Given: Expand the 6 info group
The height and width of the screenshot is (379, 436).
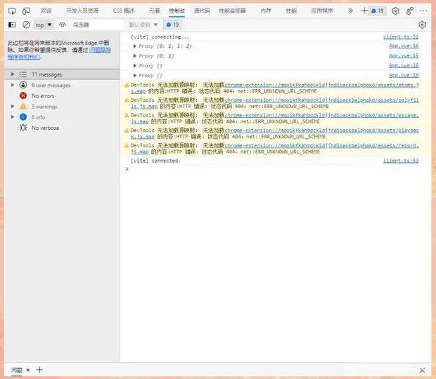Looking at the screenshot, I should [12, 117].
